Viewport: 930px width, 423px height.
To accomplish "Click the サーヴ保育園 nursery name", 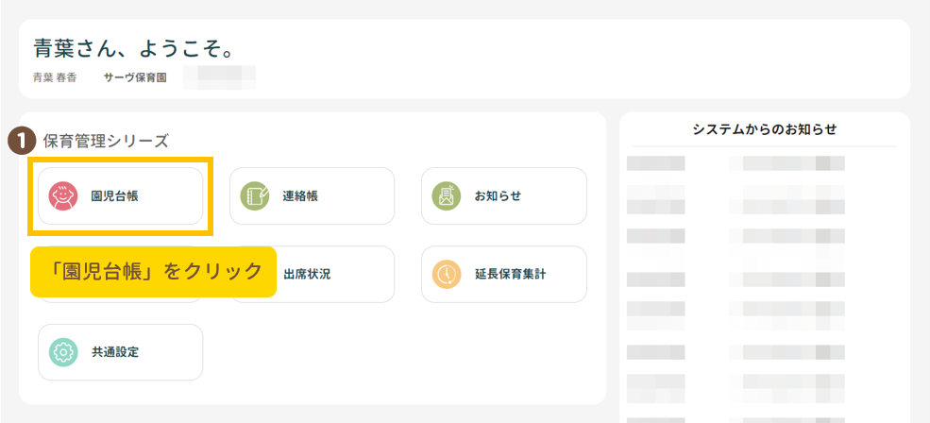I will 135,77.
